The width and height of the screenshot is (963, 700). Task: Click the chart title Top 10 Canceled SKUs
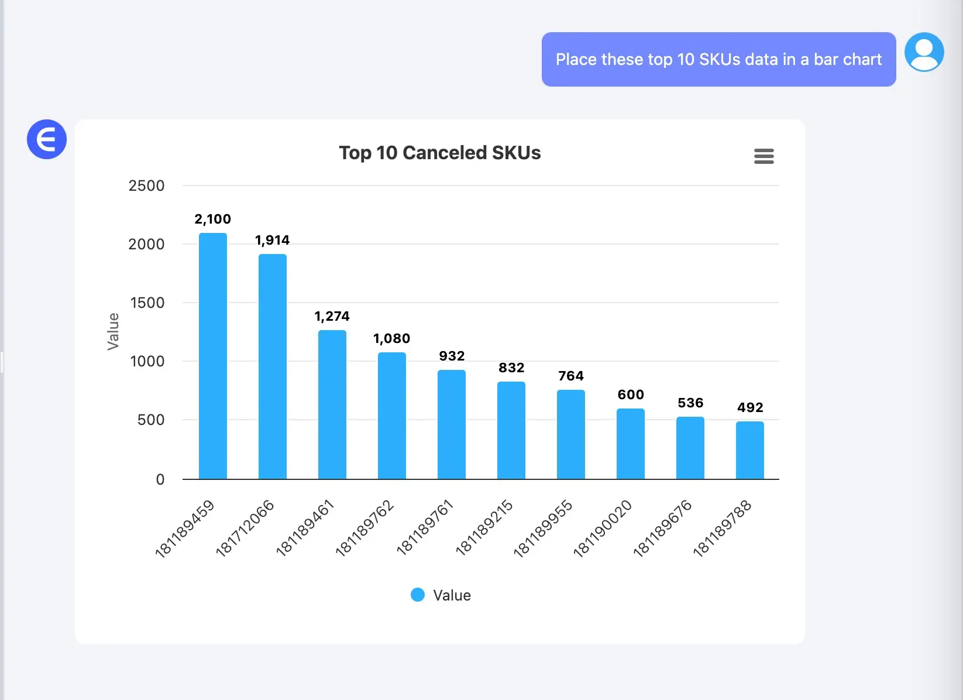440,153
